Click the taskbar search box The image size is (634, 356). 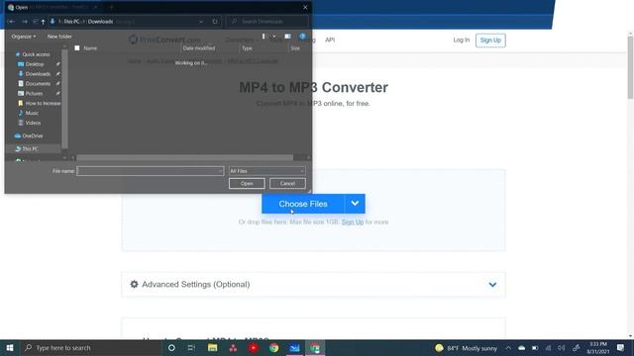(90, 348)
